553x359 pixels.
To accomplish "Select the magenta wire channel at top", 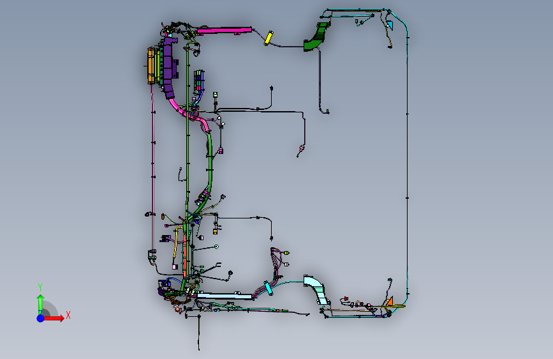I will point(225,31).
